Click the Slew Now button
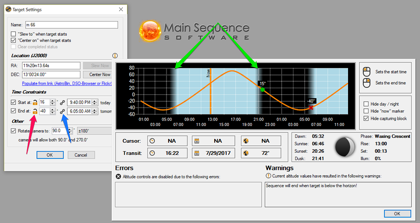The height and width of the screenshot is (223, 420). (x=98, y=66)
